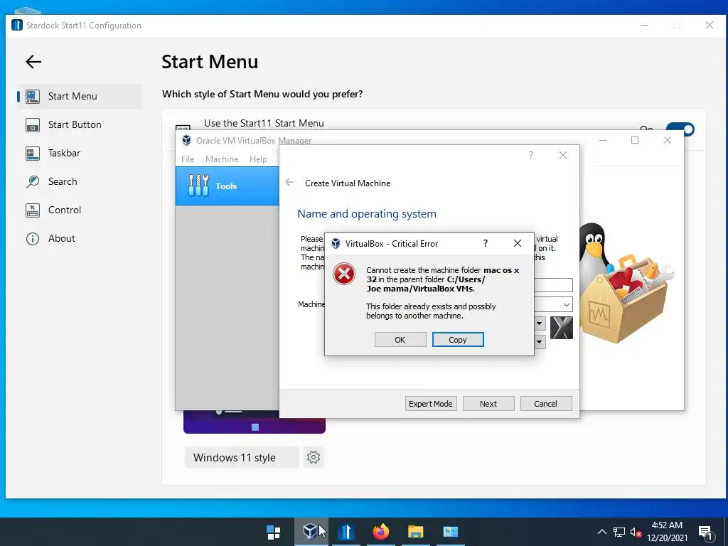The width and height of the screenshot is (728, 546).
Task: Close the VirtualBox Critical Error dialog
Action: [x=518, y=243]
